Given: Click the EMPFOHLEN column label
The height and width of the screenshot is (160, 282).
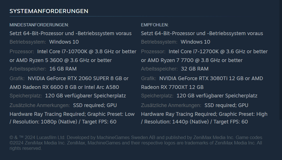Looking at the screenshot, I should point(155,25).
